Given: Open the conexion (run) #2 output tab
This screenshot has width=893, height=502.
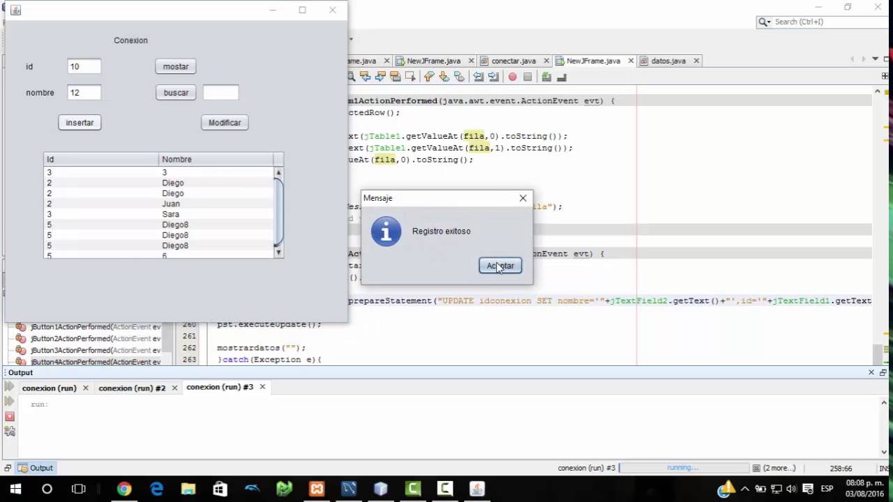Looking at the screenshot, I should tap(132, 388).
